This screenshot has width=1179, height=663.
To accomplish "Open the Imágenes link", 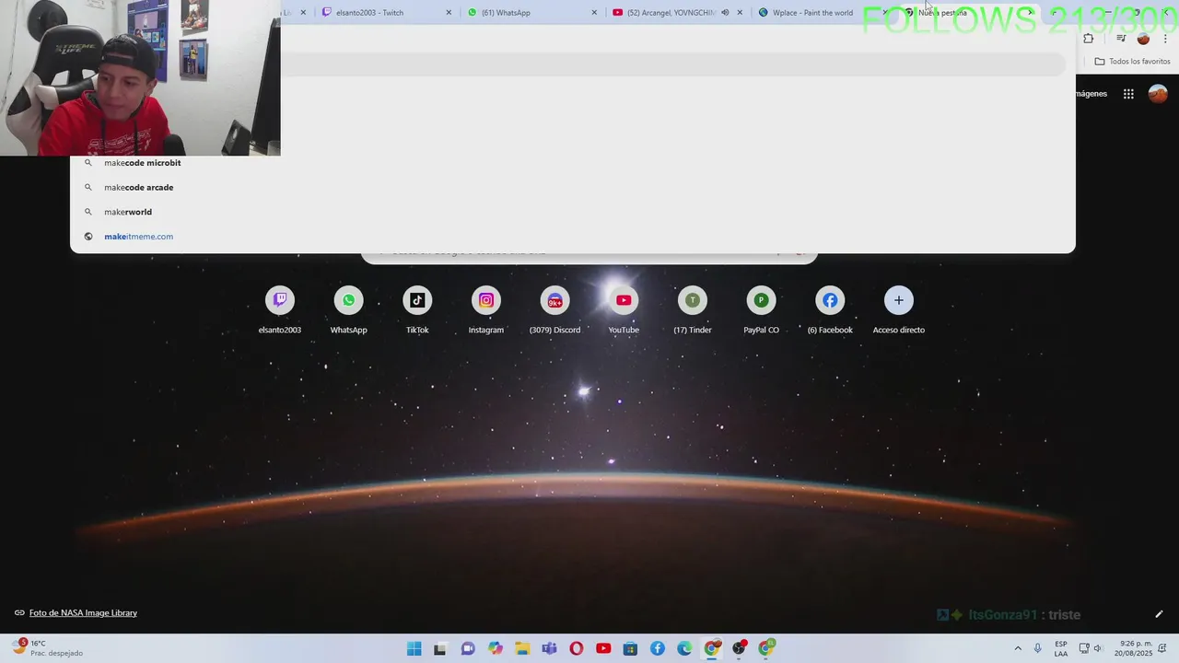I will [1091, 94].
